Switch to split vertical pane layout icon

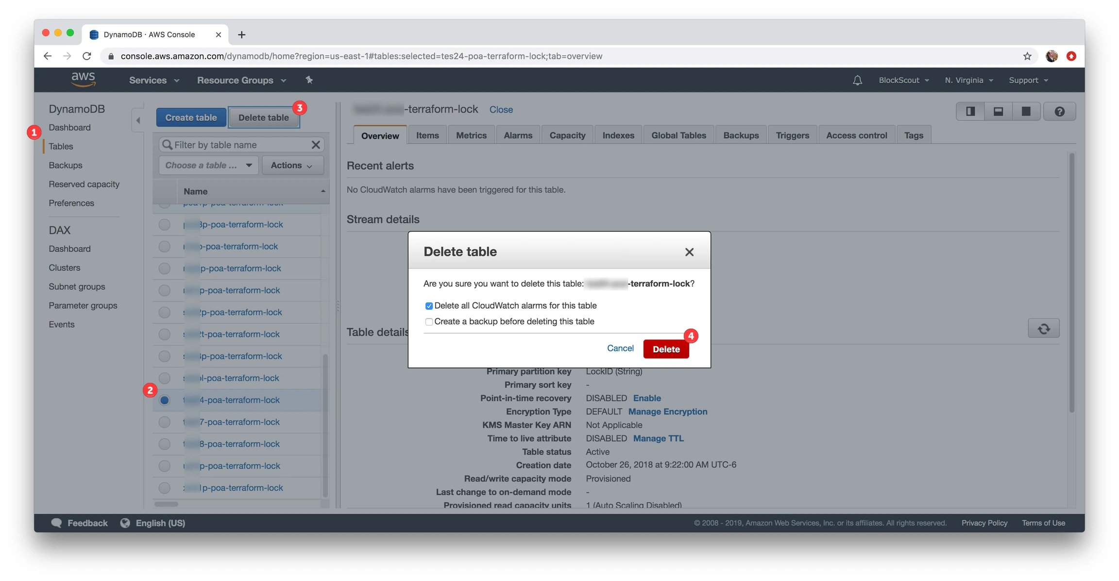[970, 111]
